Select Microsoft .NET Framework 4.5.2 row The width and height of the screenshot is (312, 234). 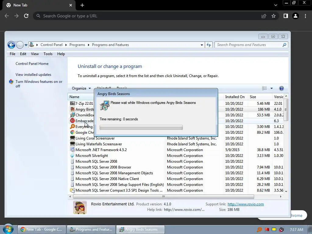(x=176, y=150)
